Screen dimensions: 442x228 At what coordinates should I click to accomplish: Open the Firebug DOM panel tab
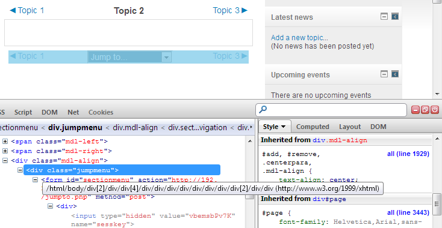[49, 112]
